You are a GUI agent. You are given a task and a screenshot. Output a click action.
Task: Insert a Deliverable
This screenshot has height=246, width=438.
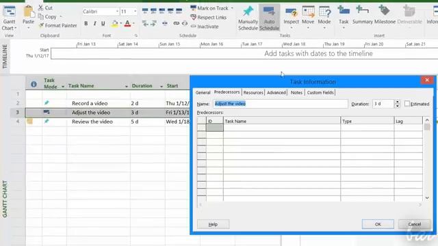click(x=409, y=15)
